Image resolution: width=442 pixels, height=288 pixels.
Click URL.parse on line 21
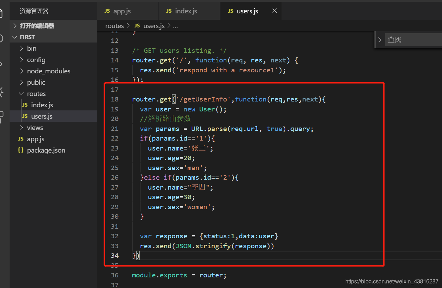coord(209,129)
